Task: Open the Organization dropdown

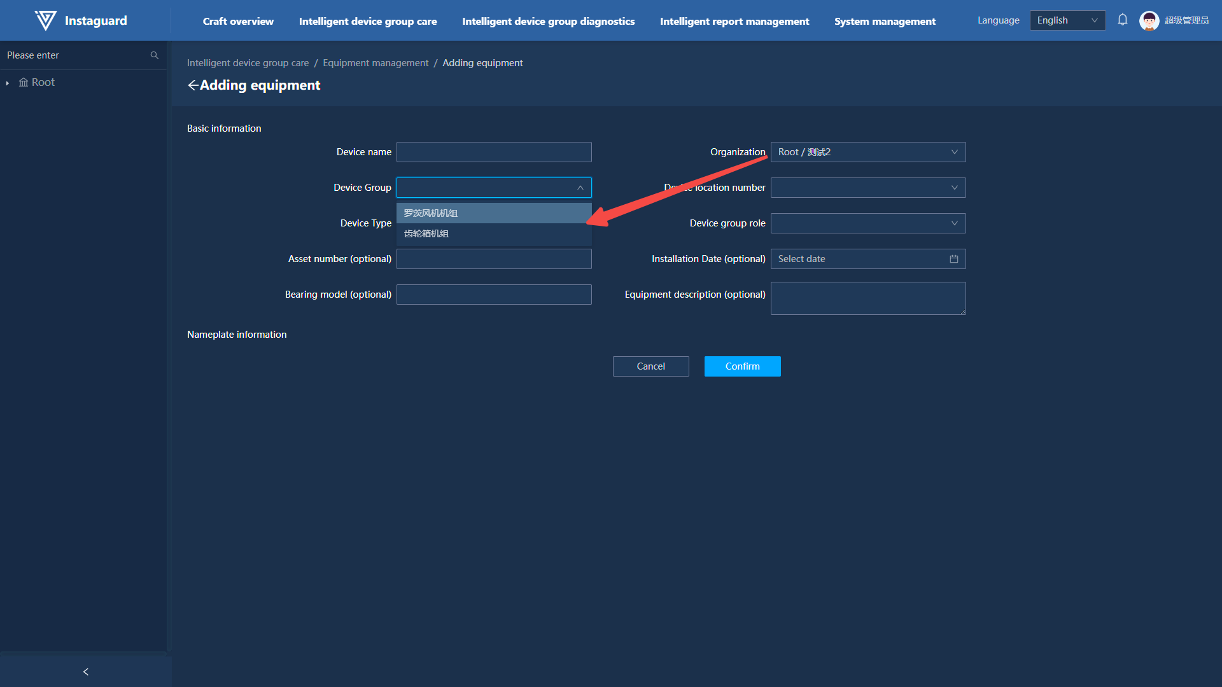Action: pos(867,152)
